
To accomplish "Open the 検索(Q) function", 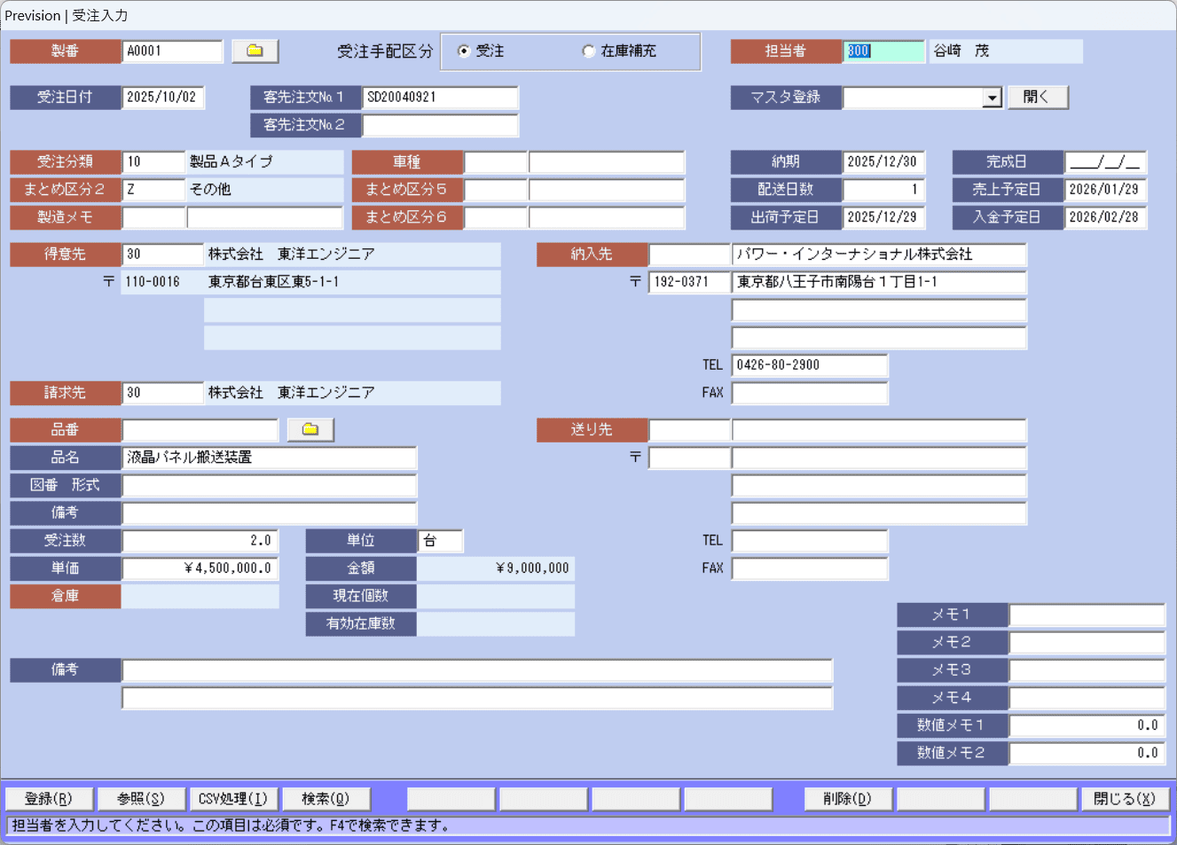I will (326, 799).
